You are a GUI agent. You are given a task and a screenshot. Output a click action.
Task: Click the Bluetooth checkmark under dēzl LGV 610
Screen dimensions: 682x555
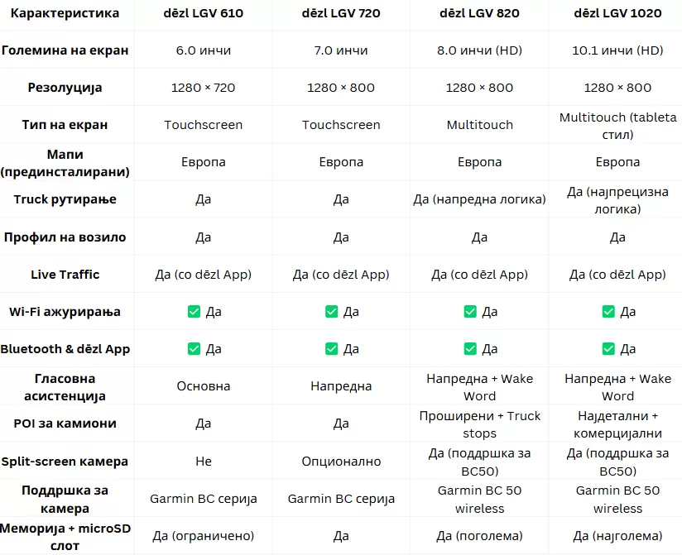194,348
